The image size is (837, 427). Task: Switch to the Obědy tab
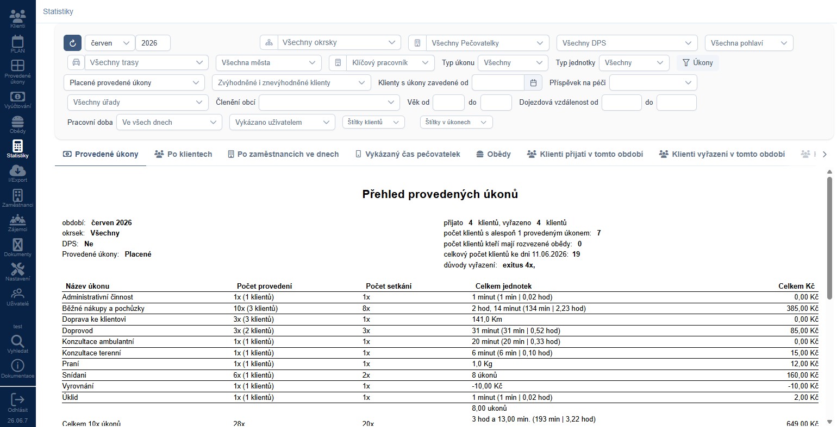494,154
